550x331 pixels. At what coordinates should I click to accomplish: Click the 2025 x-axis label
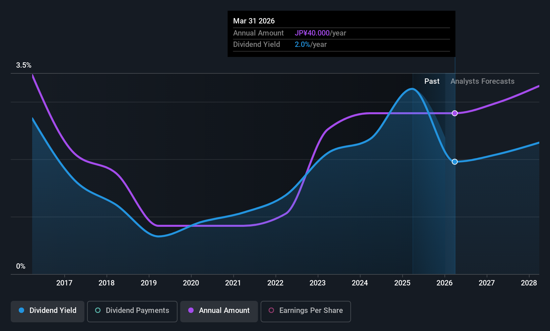pyautogui.click(x=402, y=283)
